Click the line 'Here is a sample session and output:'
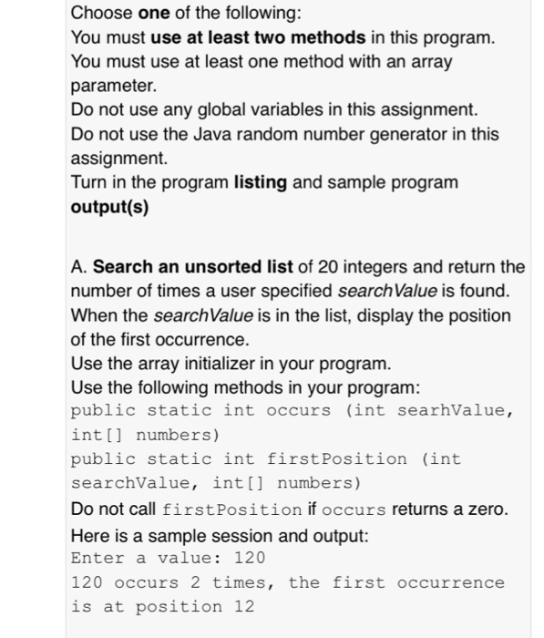This screenshot has width=544, height=638. click(220, 536)
